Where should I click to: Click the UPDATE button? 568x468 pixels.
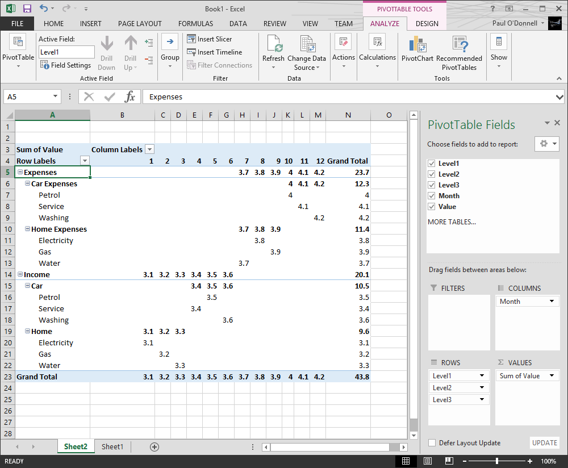(x=545, y=442)
